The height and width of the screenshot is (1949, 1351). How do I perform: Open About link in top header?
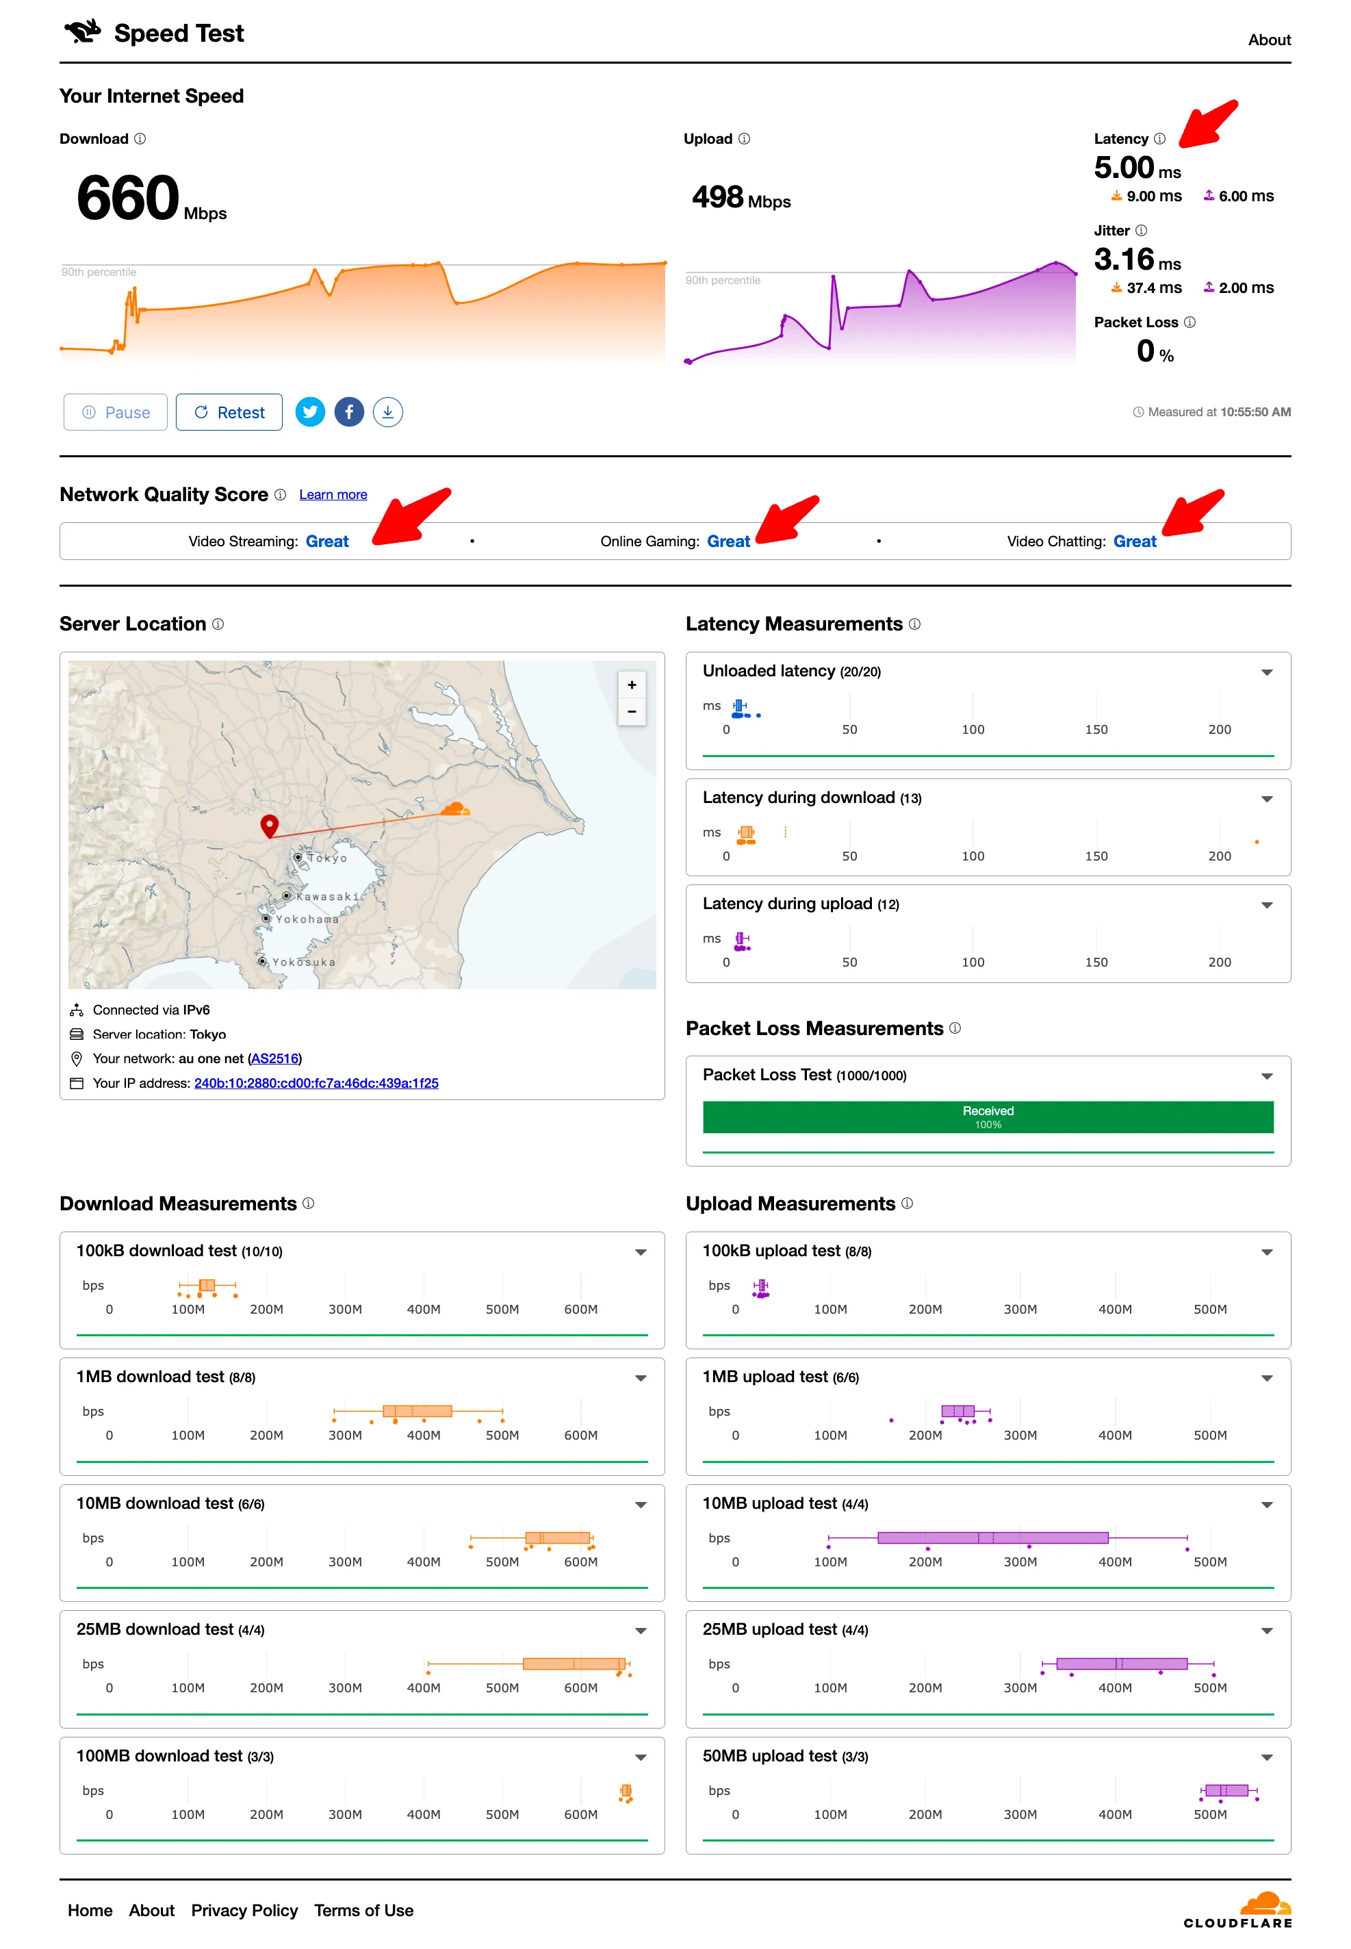tap(1268, 40)
